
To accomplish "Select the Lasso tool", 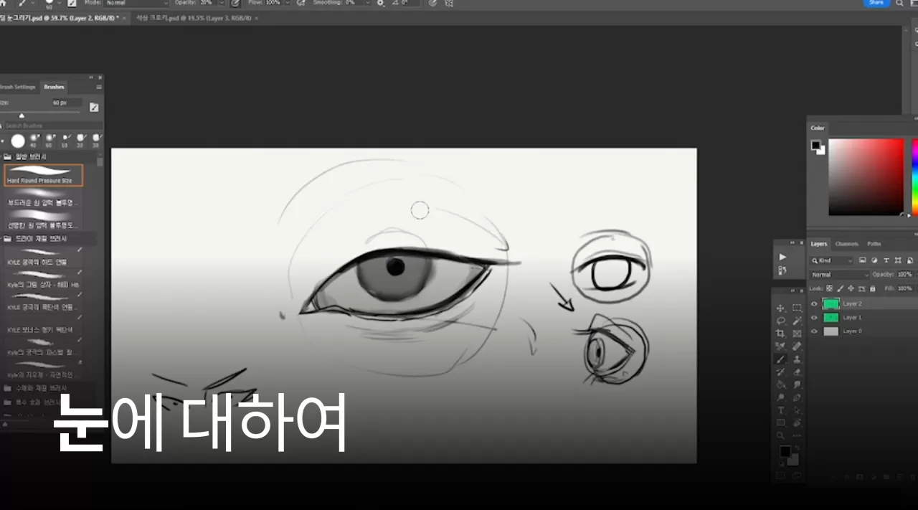I will [x=781, y=321].
